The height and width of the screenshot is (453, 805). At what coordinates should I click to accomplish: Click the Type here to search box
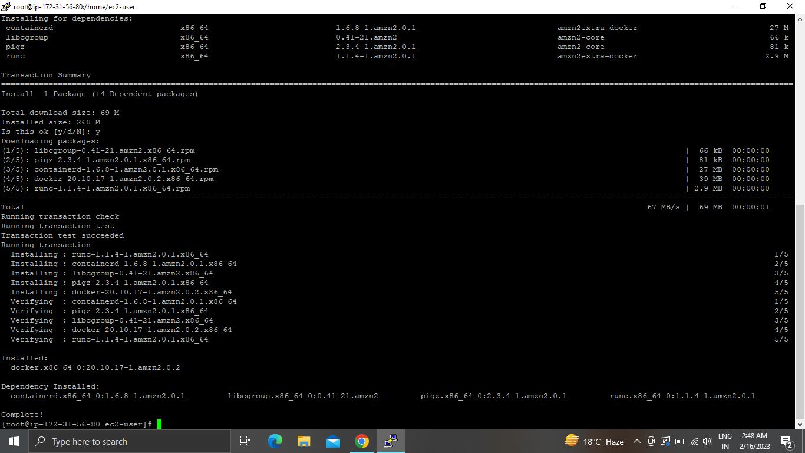[x=129, y=441]
